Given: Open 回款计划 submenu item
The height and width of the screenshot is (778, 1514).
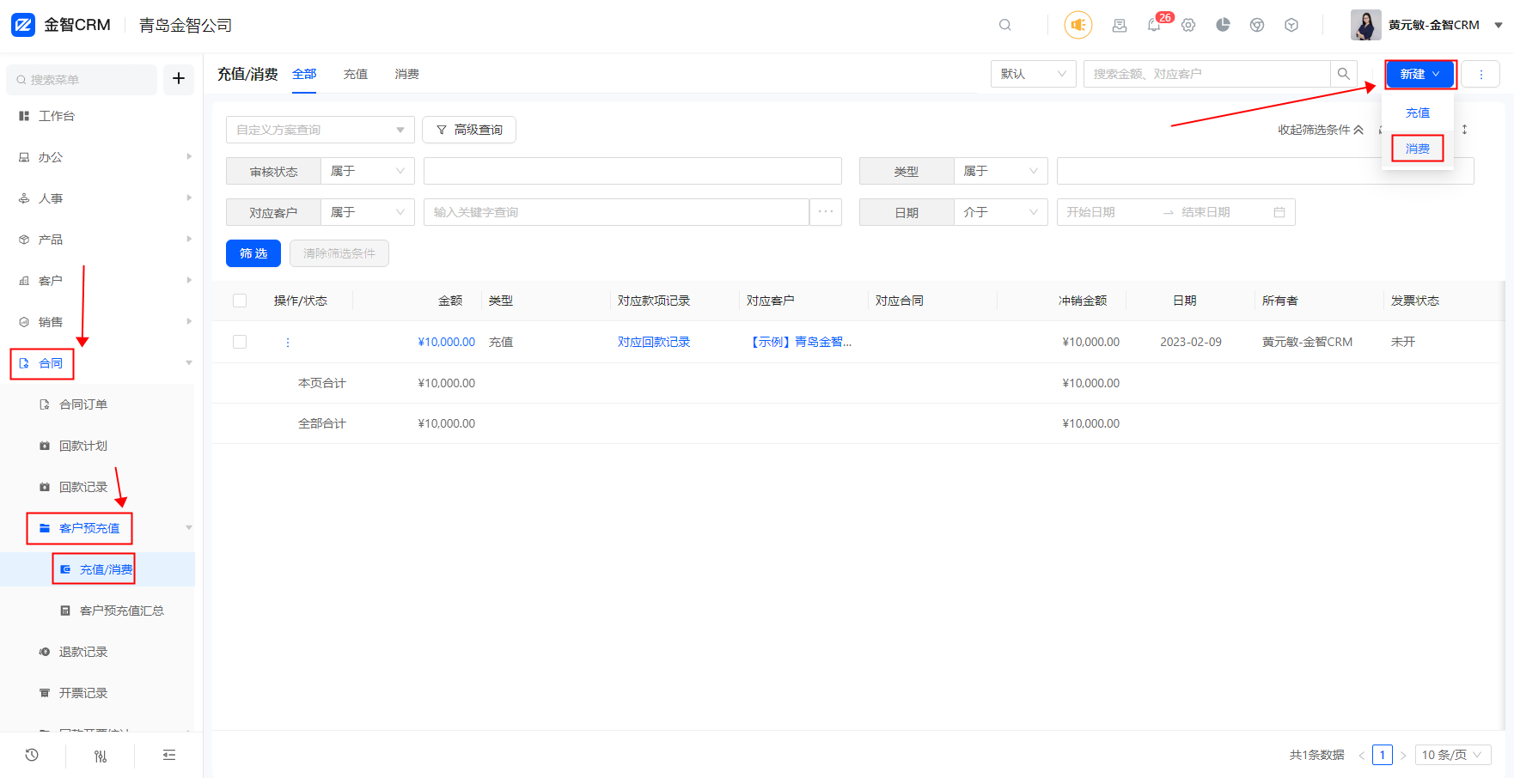Looking at the screenshot, I should coord(83,446).
